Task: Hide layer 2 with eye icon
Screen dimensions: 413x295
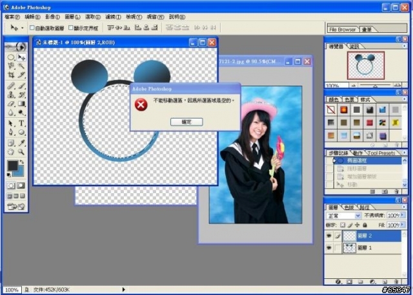Action: coord(329,236)
